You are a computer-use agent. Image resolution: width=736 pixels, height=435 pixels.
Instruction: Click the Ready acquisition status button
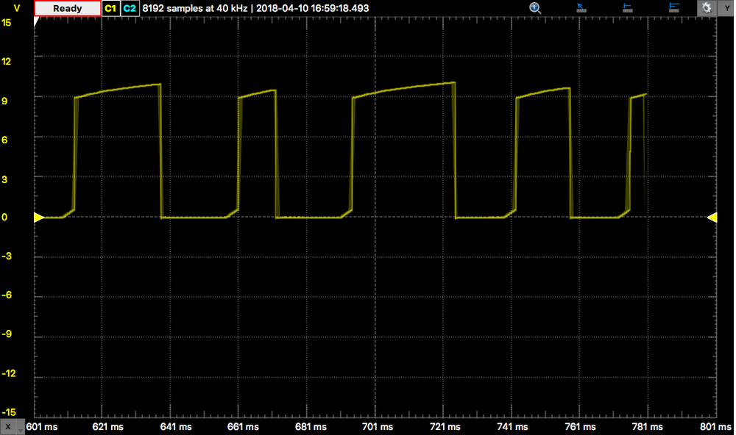(68, 8)
